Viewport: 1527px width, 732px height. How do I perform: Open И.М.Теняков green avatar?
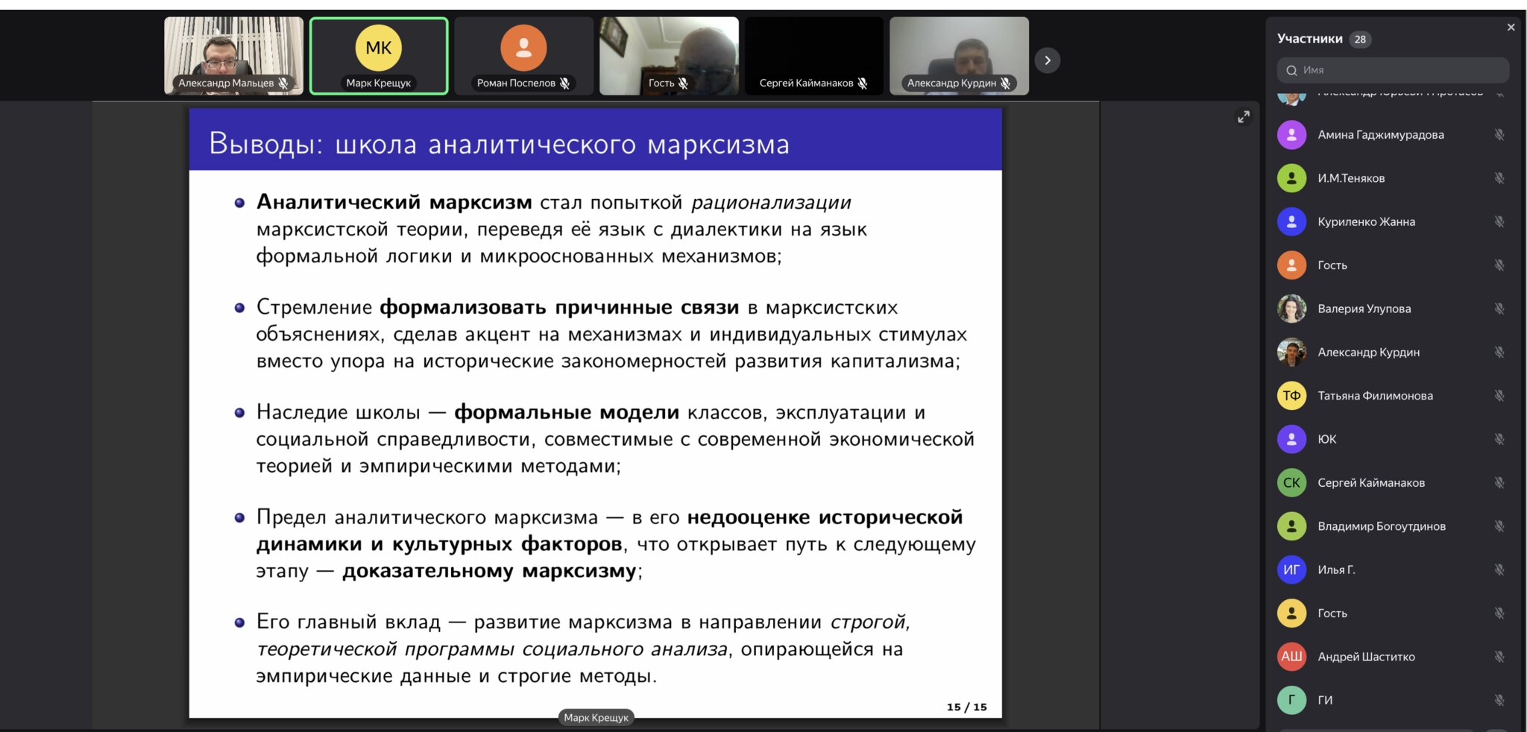1291,178
